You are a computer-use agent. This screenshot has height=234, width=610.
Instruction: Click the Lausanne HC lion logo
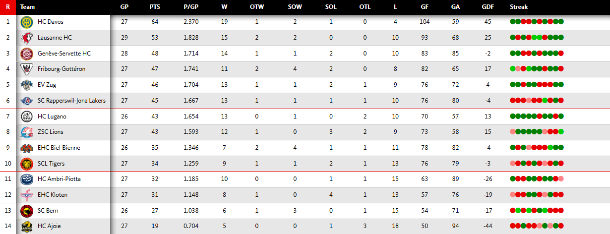click(x=26, y=38)
